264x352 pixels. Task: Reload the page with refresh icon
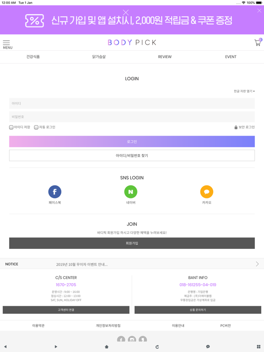point(157,346)
